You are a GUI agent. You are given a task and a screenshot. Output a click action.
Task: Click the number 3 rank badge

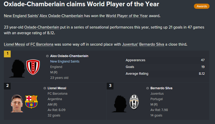coord(110,86)
